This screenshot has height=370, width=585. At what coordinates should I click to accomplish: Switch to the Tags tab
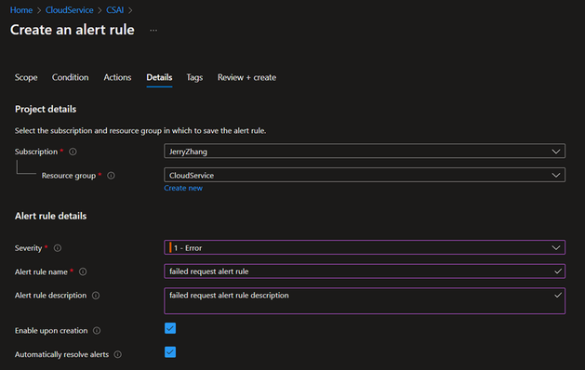click(194, 77)
